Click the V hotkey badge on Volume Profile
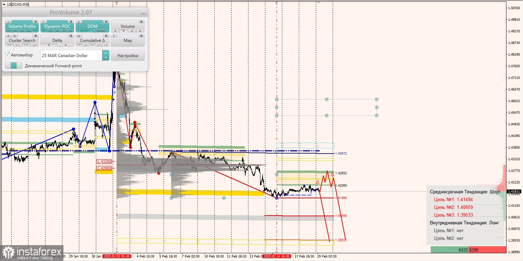 8,22
